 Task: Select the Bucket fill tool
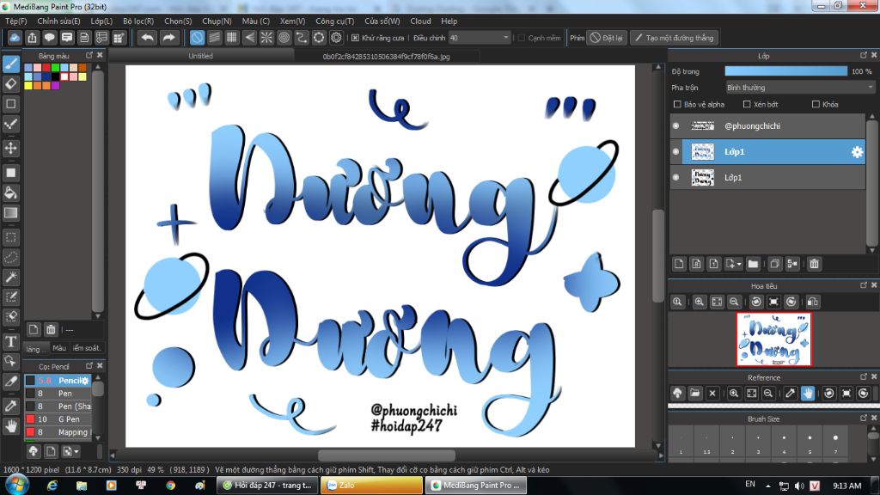pyautogui.click(x=11, y=193)
